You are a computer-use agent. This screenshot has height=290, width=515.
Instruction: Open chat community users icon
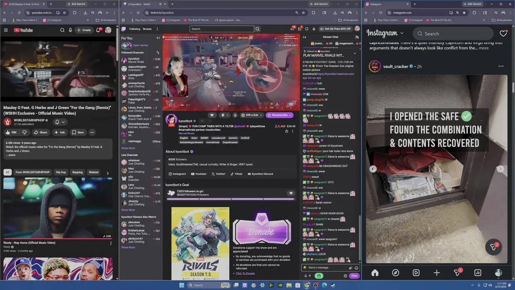(357, 37)
